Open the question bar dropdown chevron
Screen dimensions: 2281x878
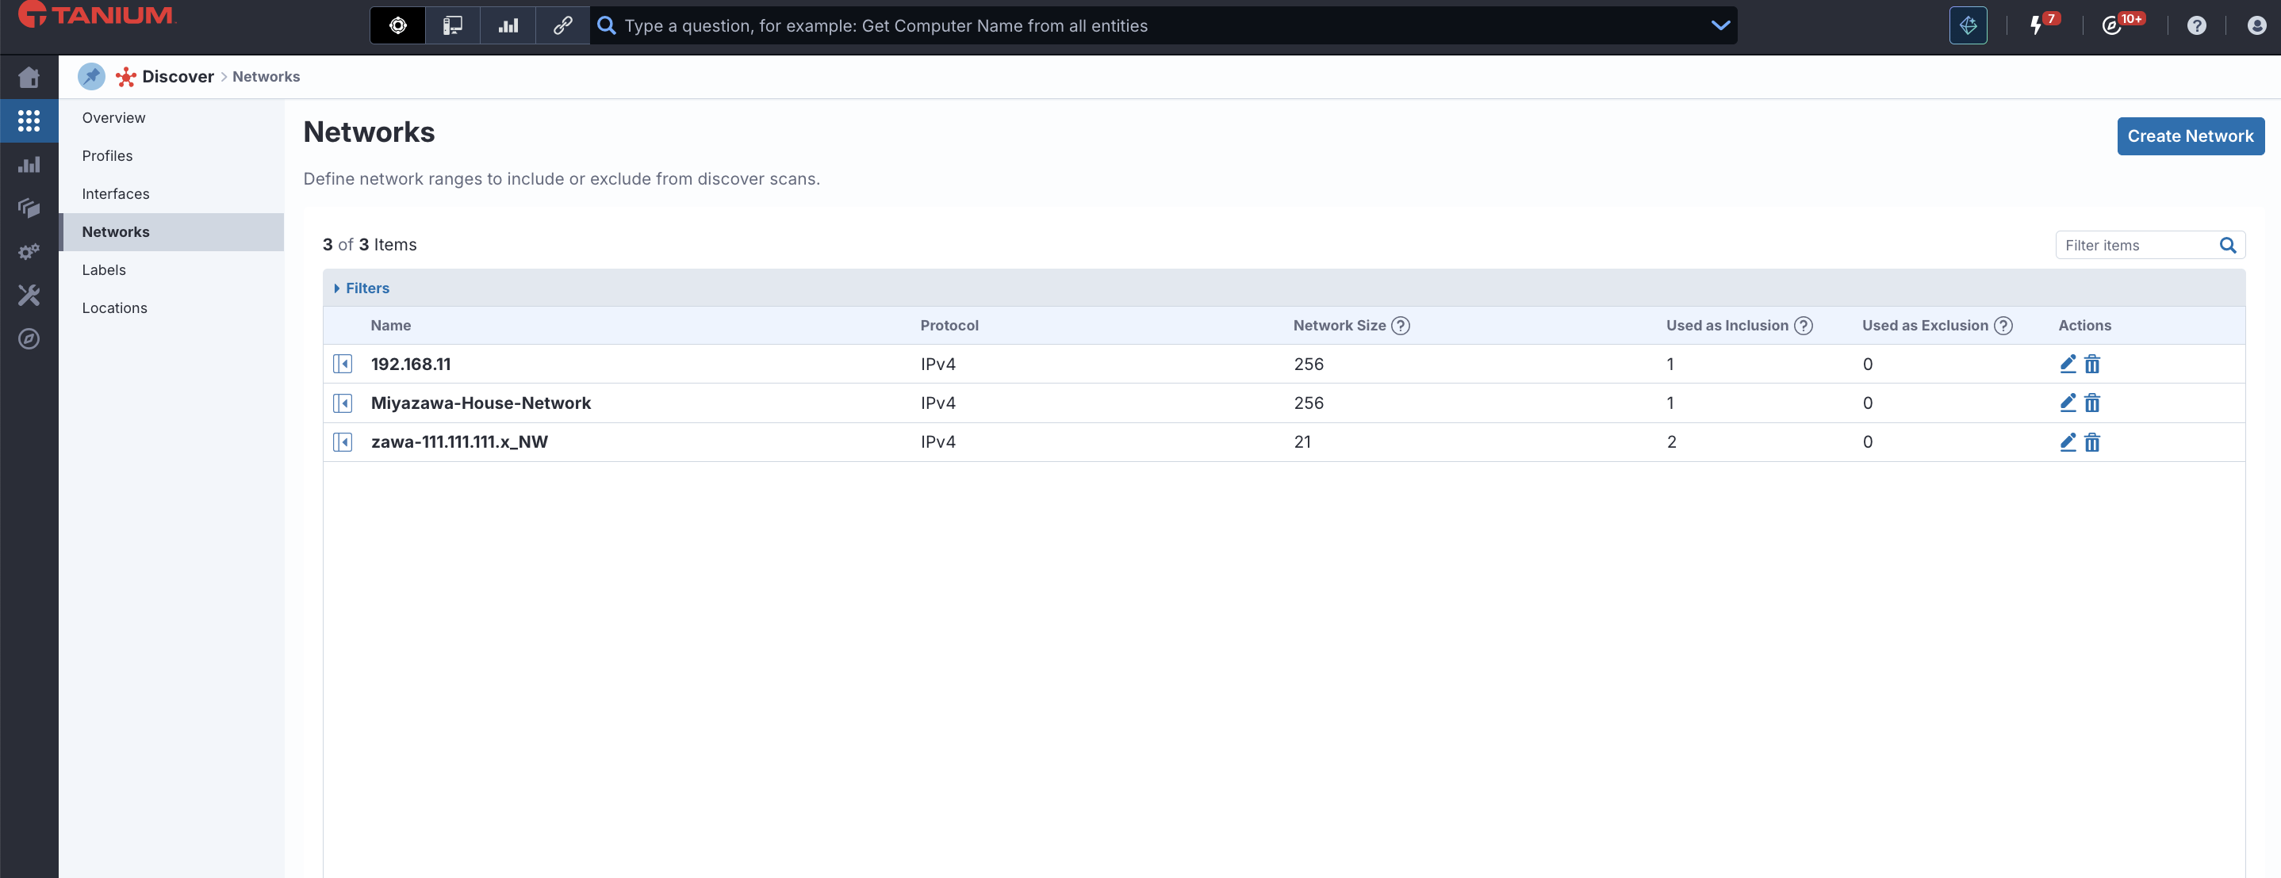(1719, 25)
